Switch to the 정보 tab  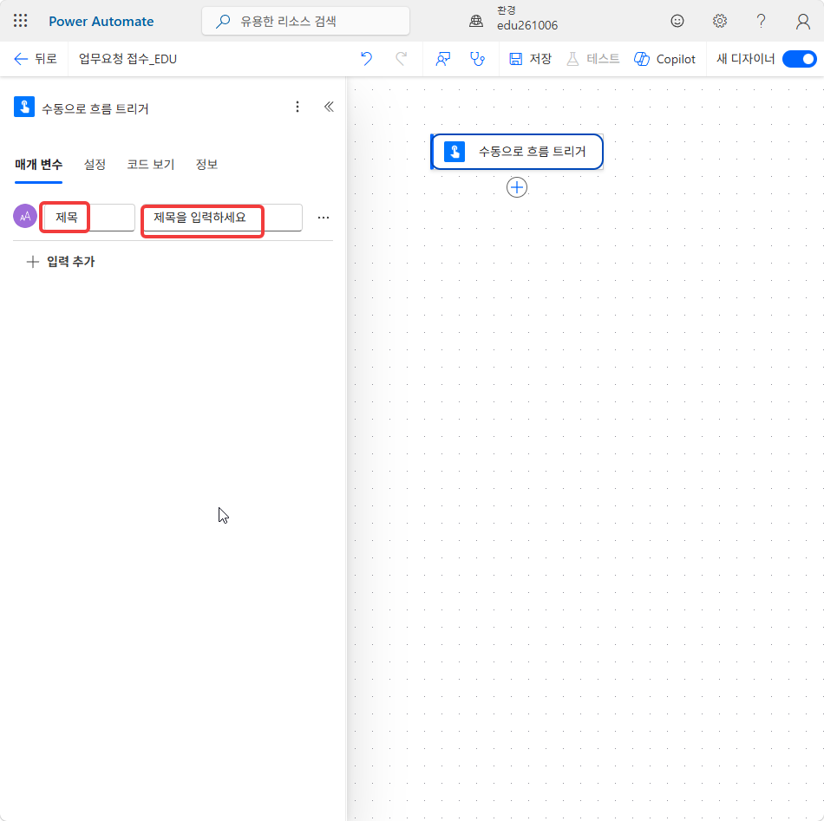[206, 165]
